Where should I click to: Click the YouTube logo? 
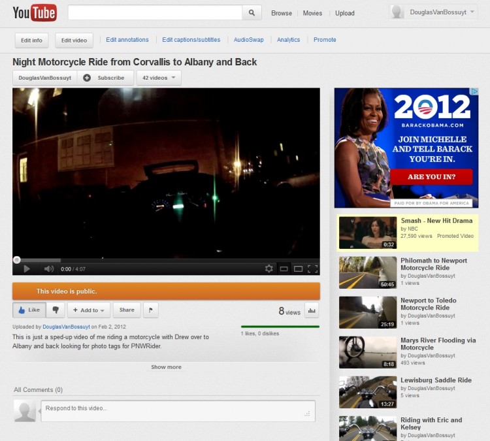(x=35, y=13)
